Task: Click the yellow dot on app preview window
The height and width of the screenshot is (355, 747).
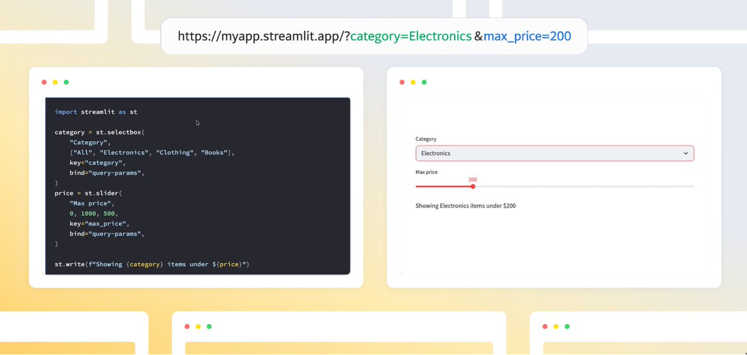Action: (x=413, y=82)
